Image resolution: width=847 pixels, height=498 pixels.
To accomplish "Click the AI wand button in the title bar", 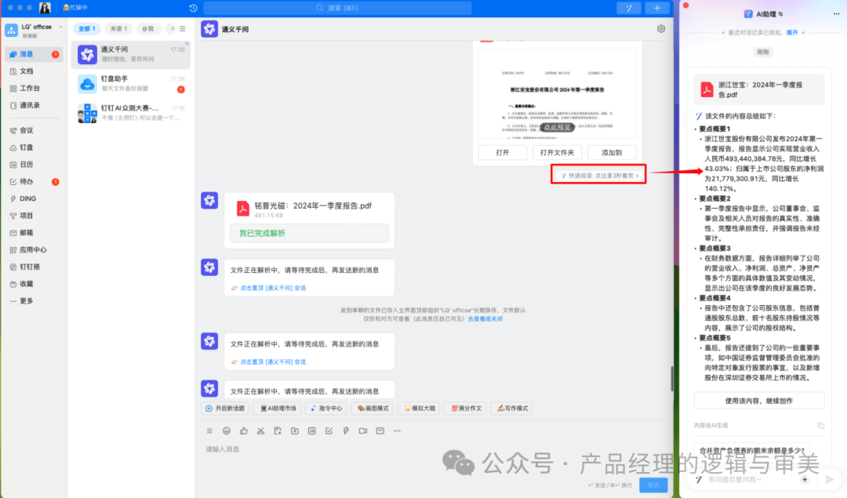I will tap(629, 8).
